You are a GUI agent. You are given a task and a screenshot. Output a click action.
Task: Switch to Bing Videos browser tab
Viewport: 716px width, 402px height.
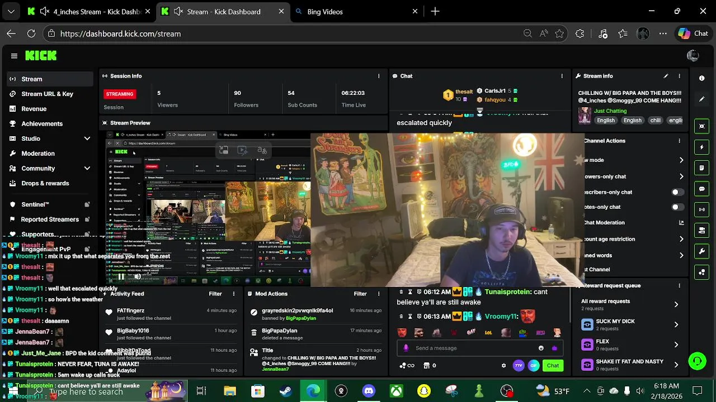click(356, 11)
